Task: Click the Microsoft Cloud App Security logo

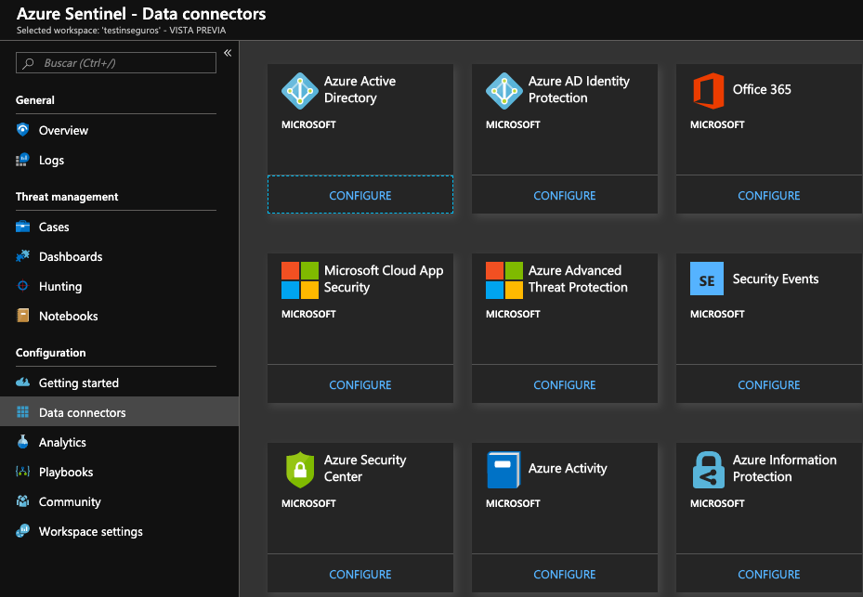Action: click(300, 279)
